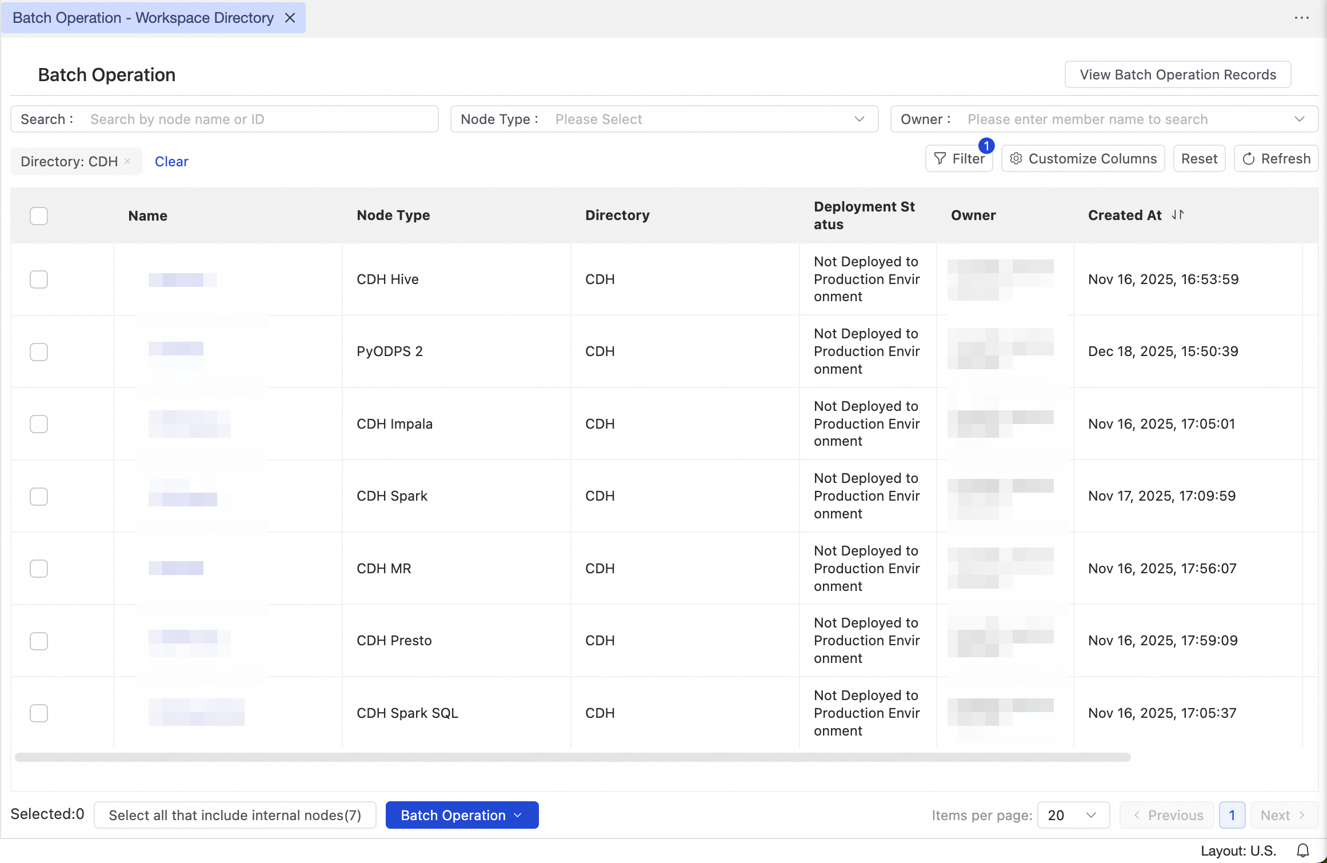1327x863 pixels.
Task: Click the horizontal table scrollbar
Action: click(x=573, y=757)
